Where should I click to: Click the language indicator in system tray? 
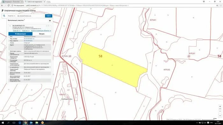point(212,123)
